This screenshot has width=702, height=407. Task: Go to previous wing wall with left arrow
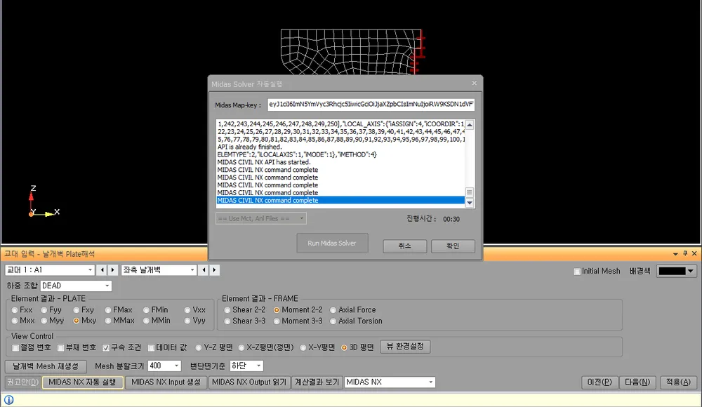204,270
